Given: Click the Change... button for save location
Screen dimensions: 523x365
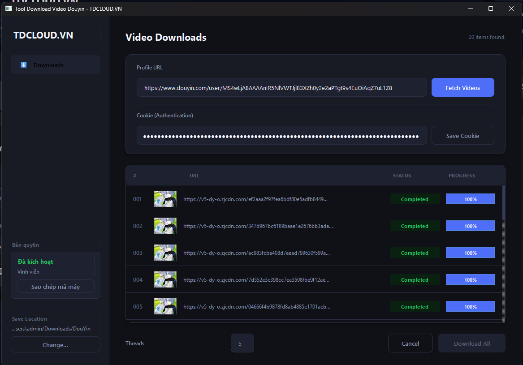Looking at the screenshot, I should point(55,344).
